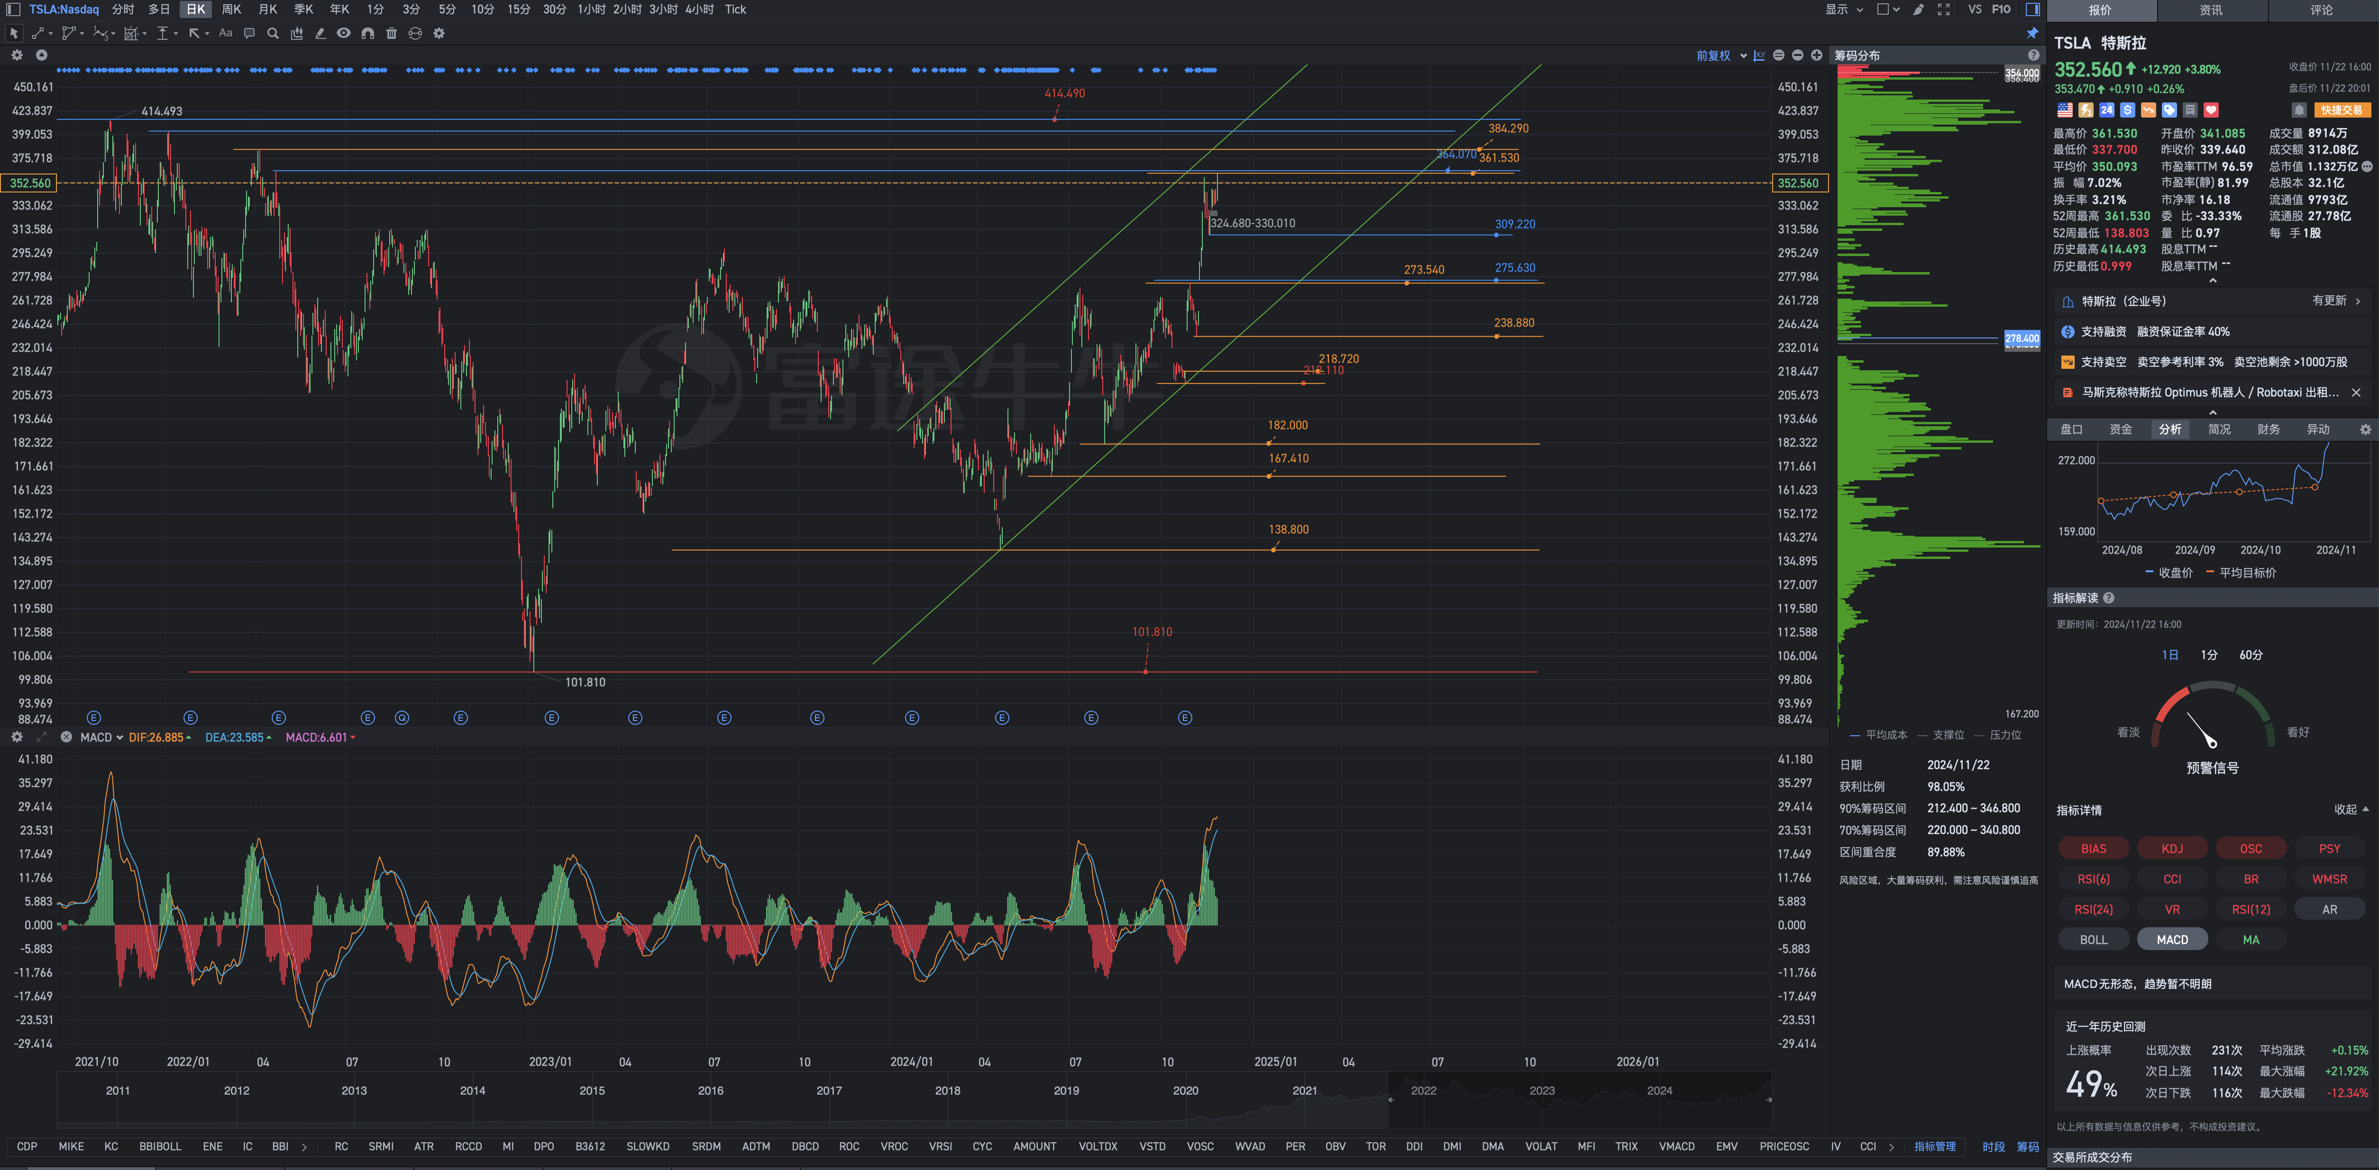Expand the MACD indicator dropdown

[120, 737]
